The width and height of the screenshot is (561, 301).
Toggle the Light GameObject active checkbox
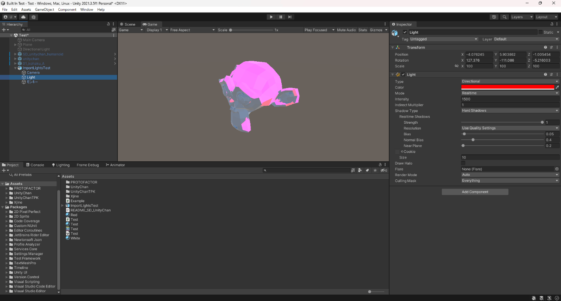[x=405, y=32]
